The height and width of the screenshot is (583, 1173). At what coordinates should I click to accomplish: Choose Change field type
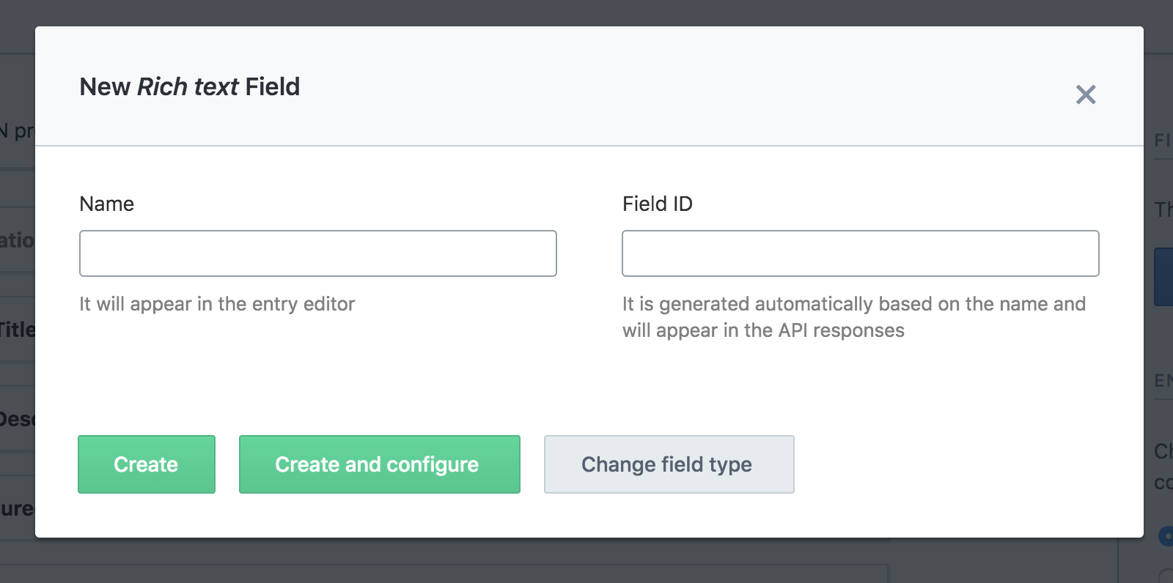tap(669, 464)
